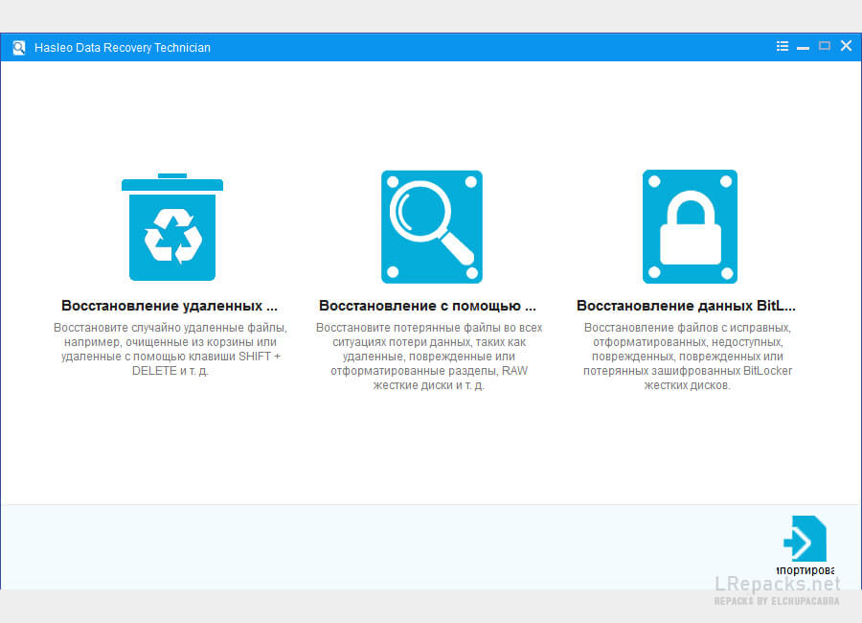This screenshot has width=862, height=623.
Task: Click the truncated import label under the arrow icon
Action: [805, 570]
